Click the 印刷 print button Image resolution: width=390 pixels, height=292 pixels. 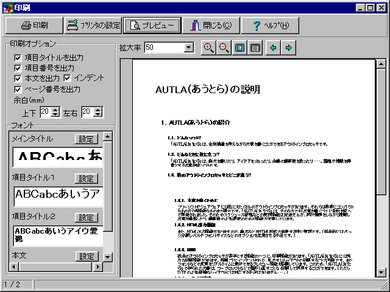(x=34, y=26)
